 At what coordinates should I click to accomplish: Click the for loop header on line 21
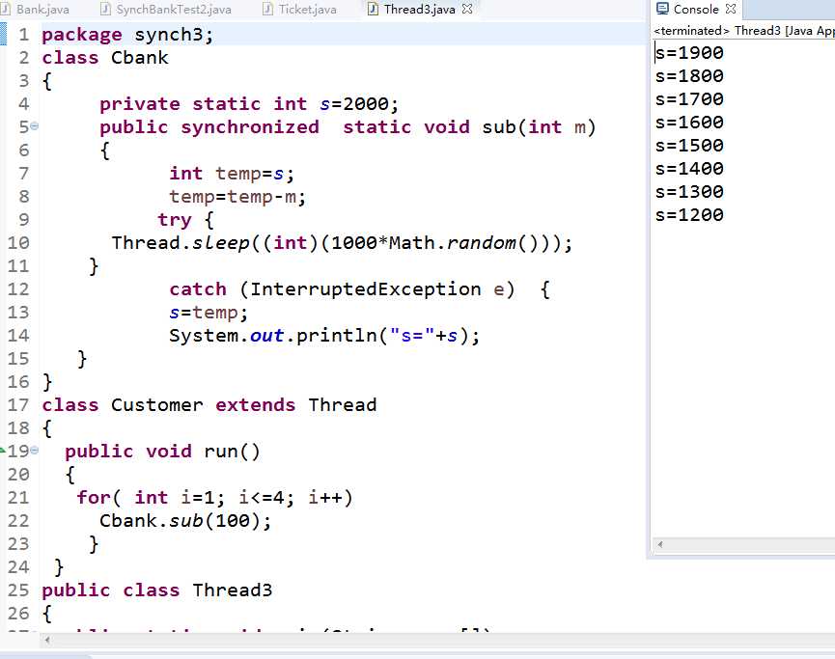(214, 498)
